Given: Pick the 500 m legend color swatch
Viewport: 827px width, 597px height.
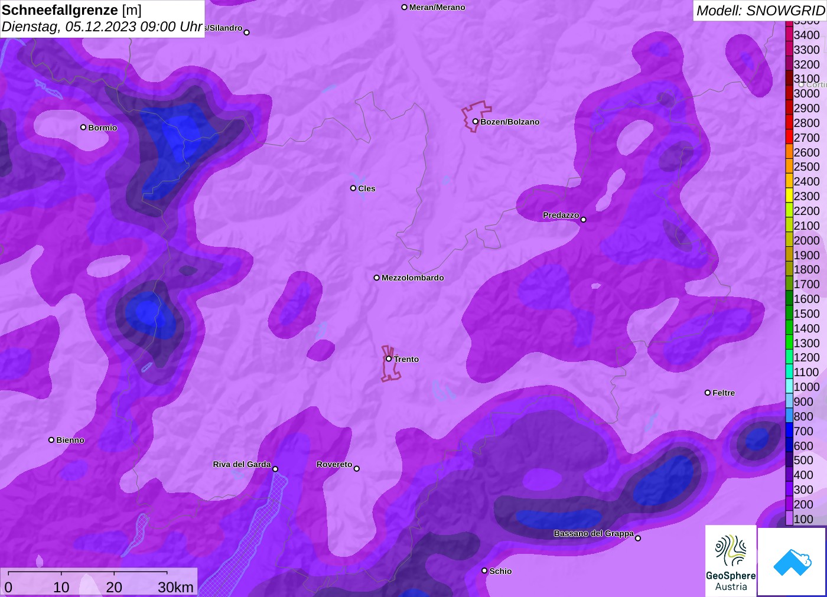Looking at the screenshot, I should click(x=789, y=460).
